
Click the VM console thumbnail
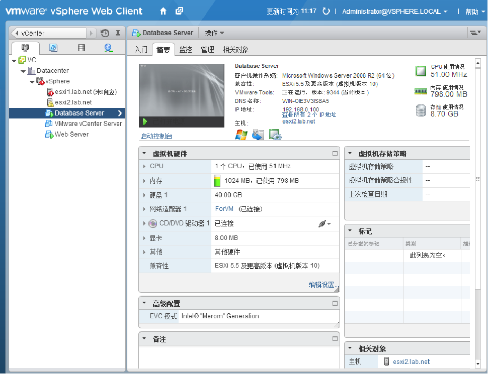coord(182,96)
